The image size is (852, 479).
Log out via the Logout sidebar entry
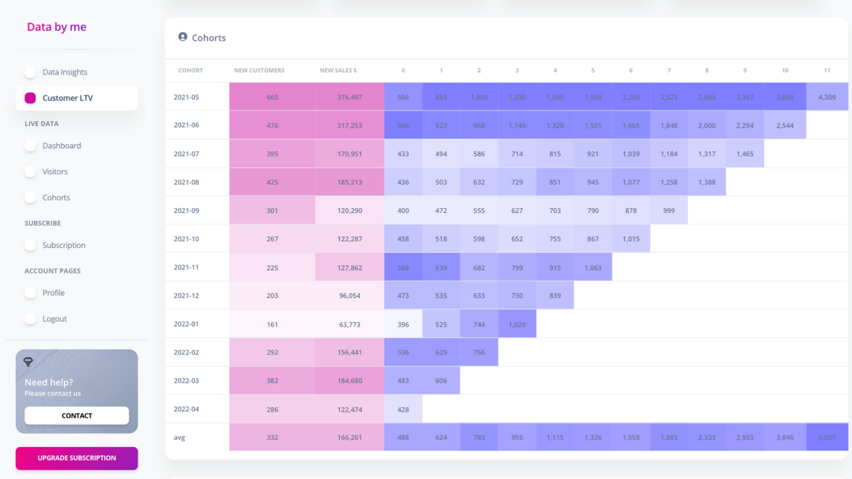[x=56, y=318]
